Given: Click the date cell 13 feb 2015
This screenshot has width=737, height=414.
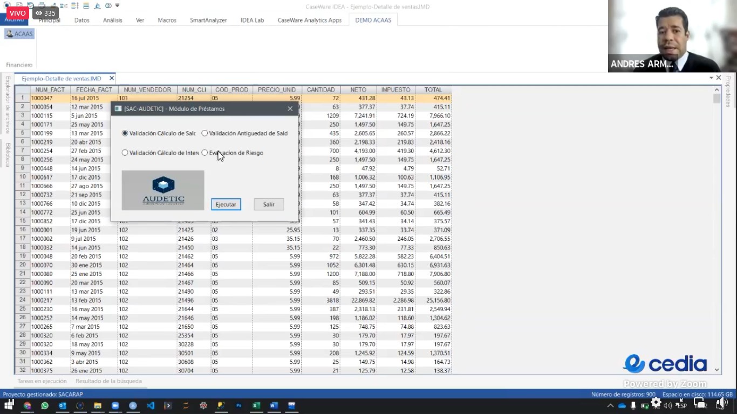Looking at the screenshot, I should click(94, 300).
